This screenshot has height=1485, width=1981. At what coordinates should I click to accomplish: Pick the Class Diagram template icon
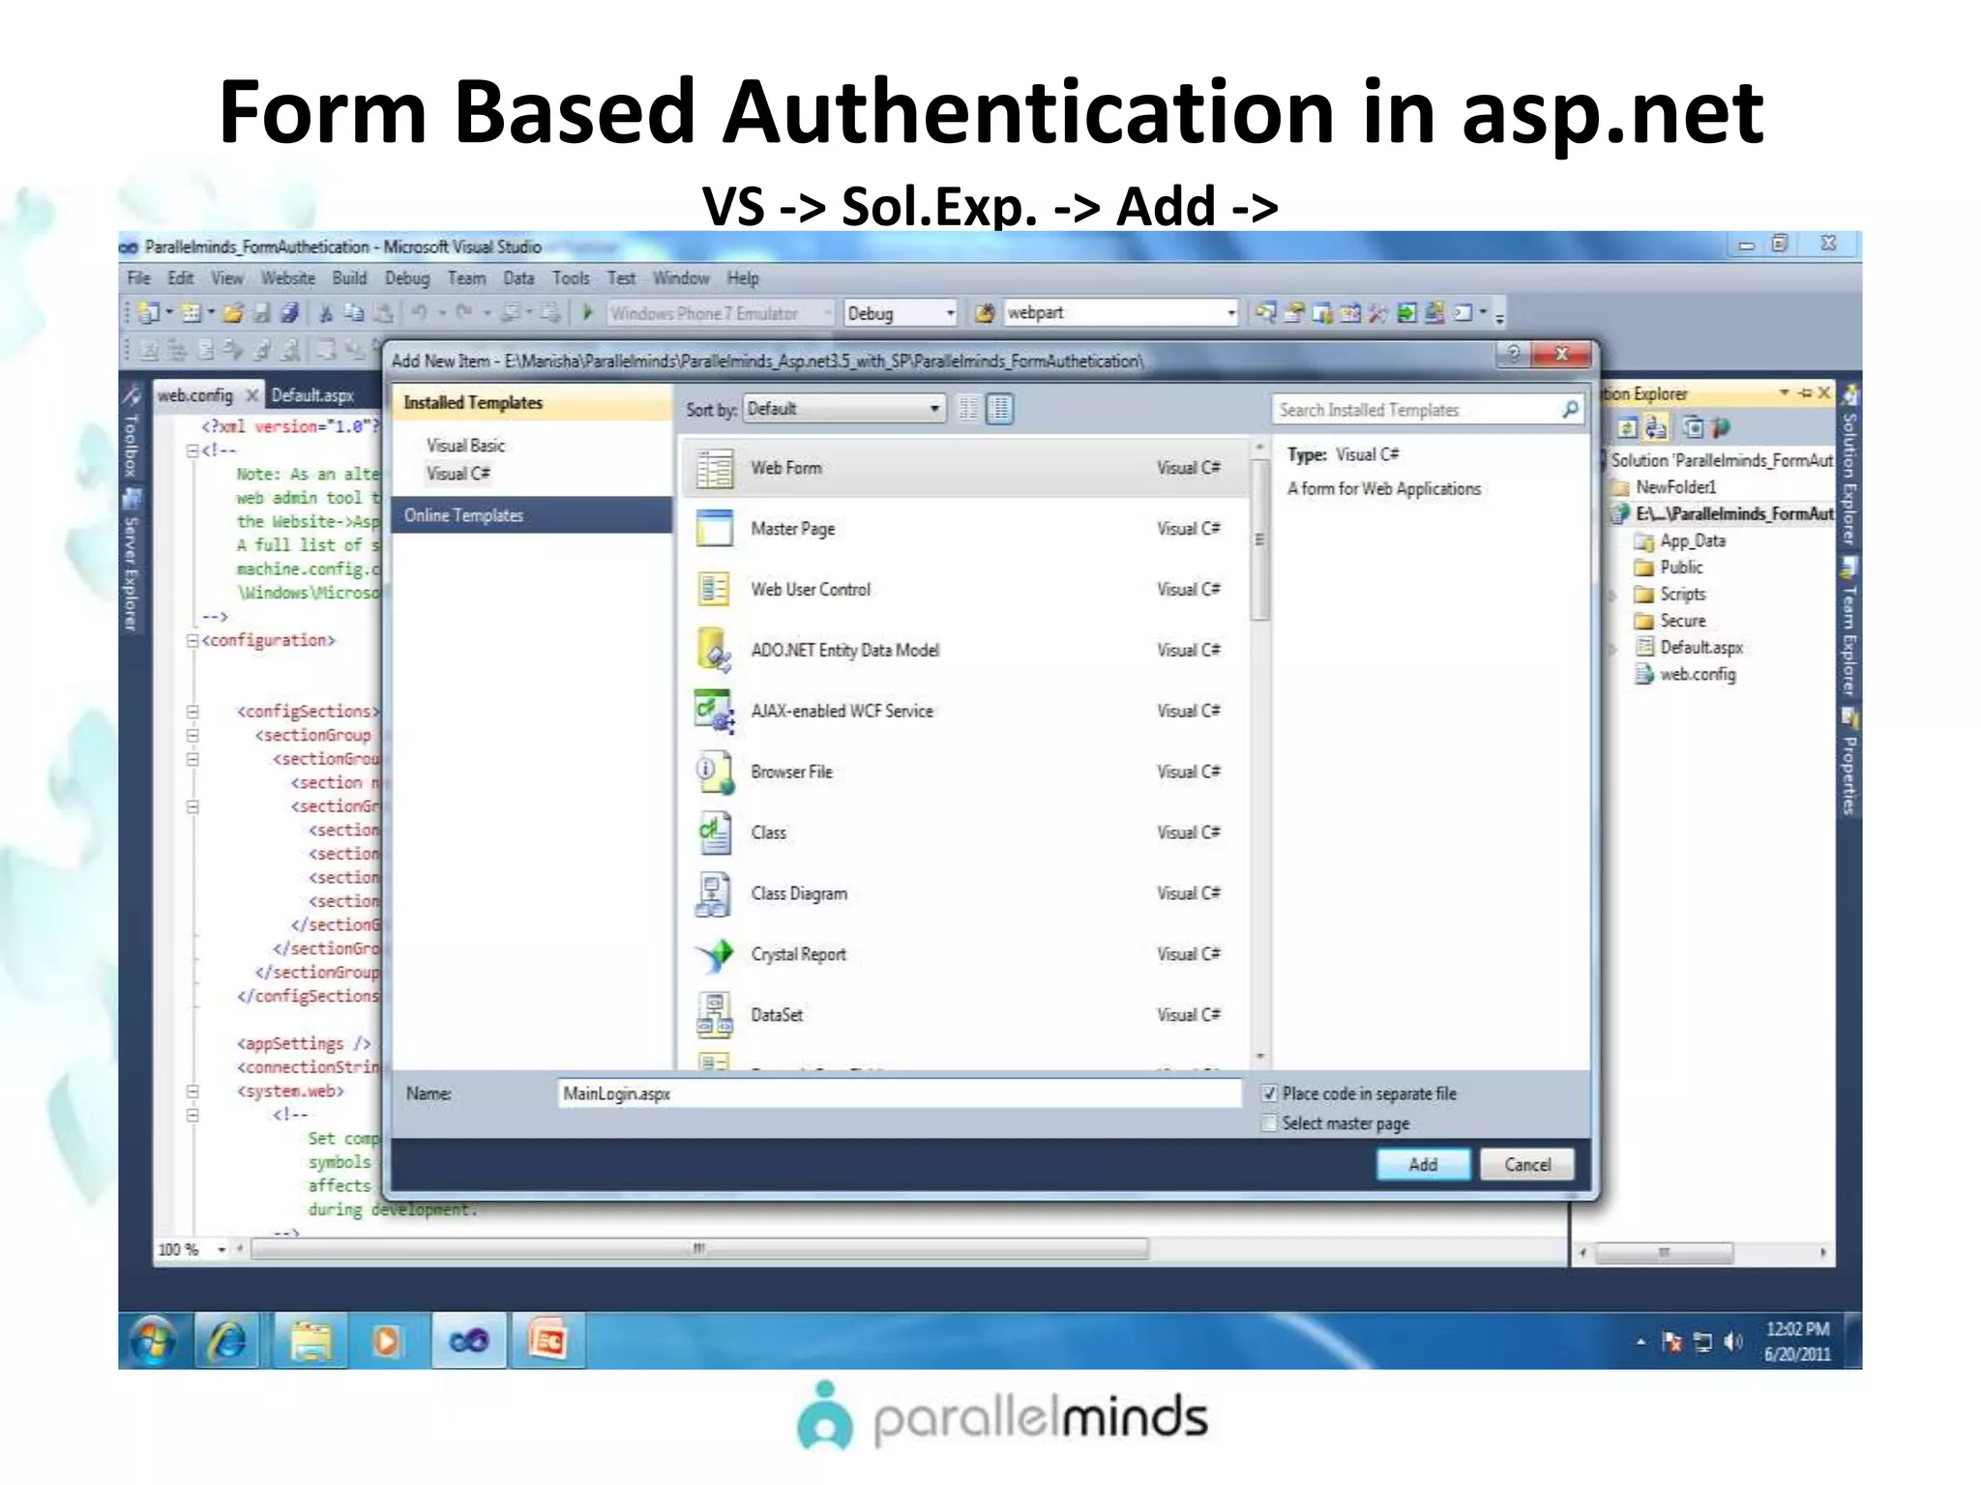click(x=715, y=894)
